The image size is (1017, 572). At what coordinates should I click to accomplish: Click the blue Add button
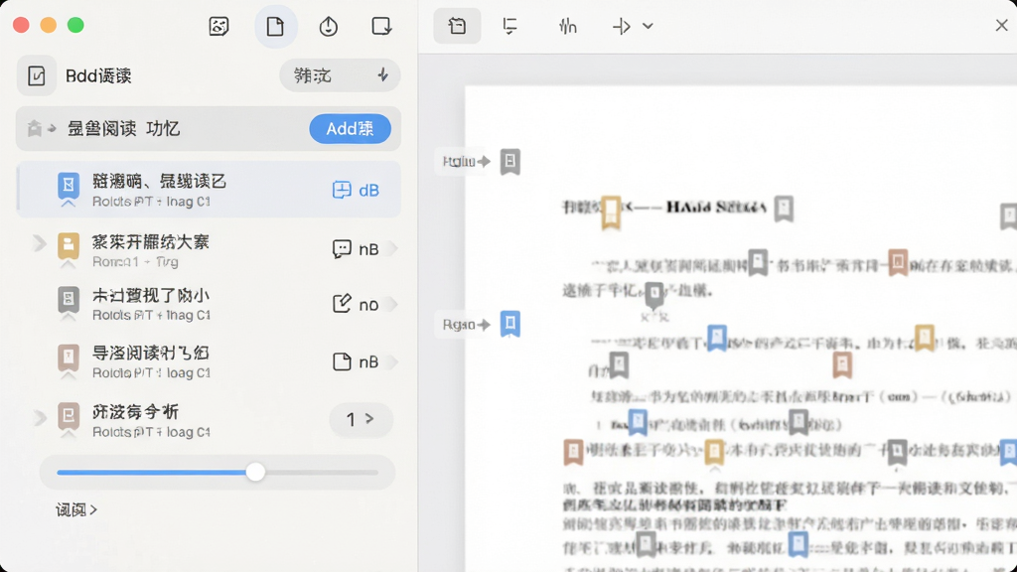point(351,128)
